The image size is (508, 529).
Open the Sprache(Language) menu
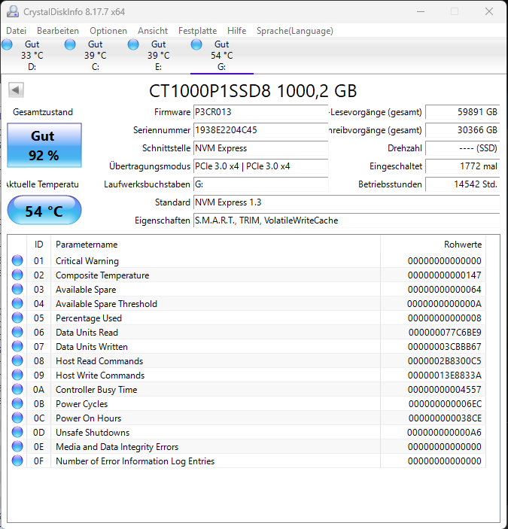(x=294, y=31)
